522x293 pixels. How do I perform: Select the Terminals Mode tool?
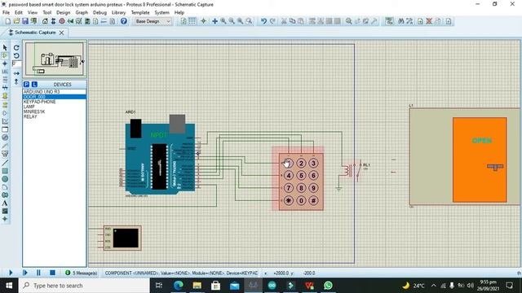[5, 105]
